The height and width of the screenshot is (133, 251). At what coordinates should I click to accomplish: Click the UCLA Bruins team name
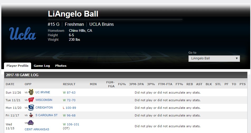pos(102,24)
